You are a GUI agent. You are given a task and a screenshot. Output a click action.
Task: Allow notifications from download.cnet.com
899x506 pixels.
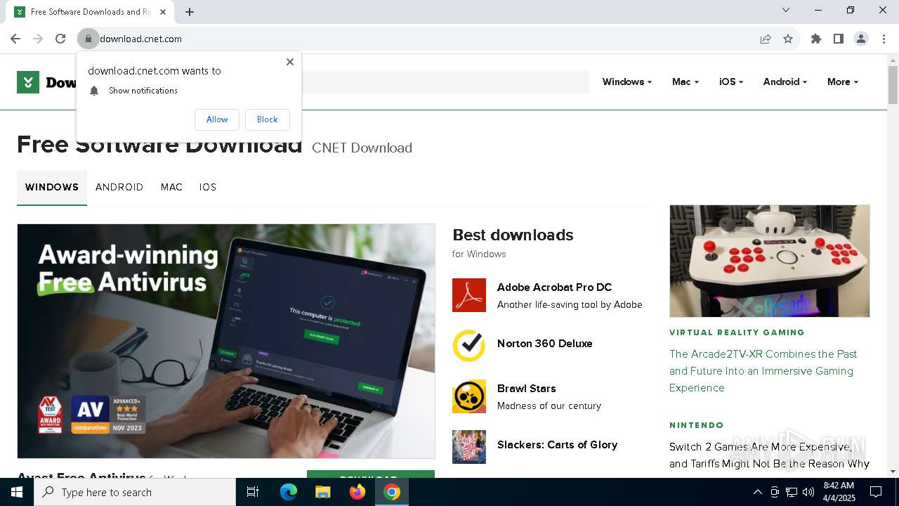[x=217, y=119]
